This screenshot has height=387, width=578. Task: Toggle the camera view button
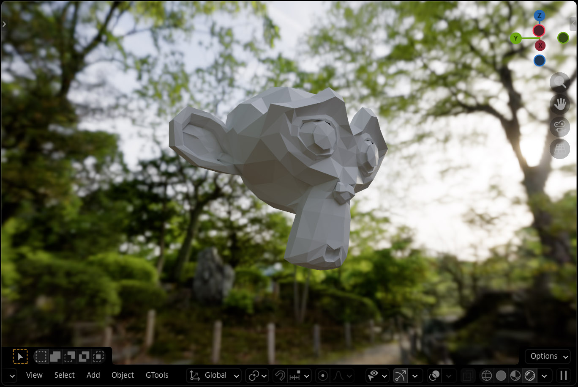tap(560, 126)
